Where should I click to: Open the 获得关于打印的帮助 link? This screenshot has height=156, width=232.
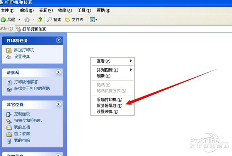(32, 89)
